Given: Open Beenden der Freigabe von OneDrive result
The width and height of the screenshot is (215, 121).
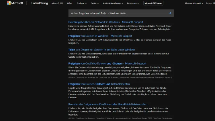Looking at the screenshot, I should 108,104.
